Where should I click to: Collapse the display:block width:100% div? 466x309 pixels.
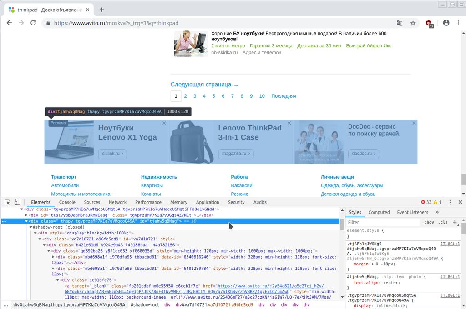pyautogui.click(x=35, y=233)
